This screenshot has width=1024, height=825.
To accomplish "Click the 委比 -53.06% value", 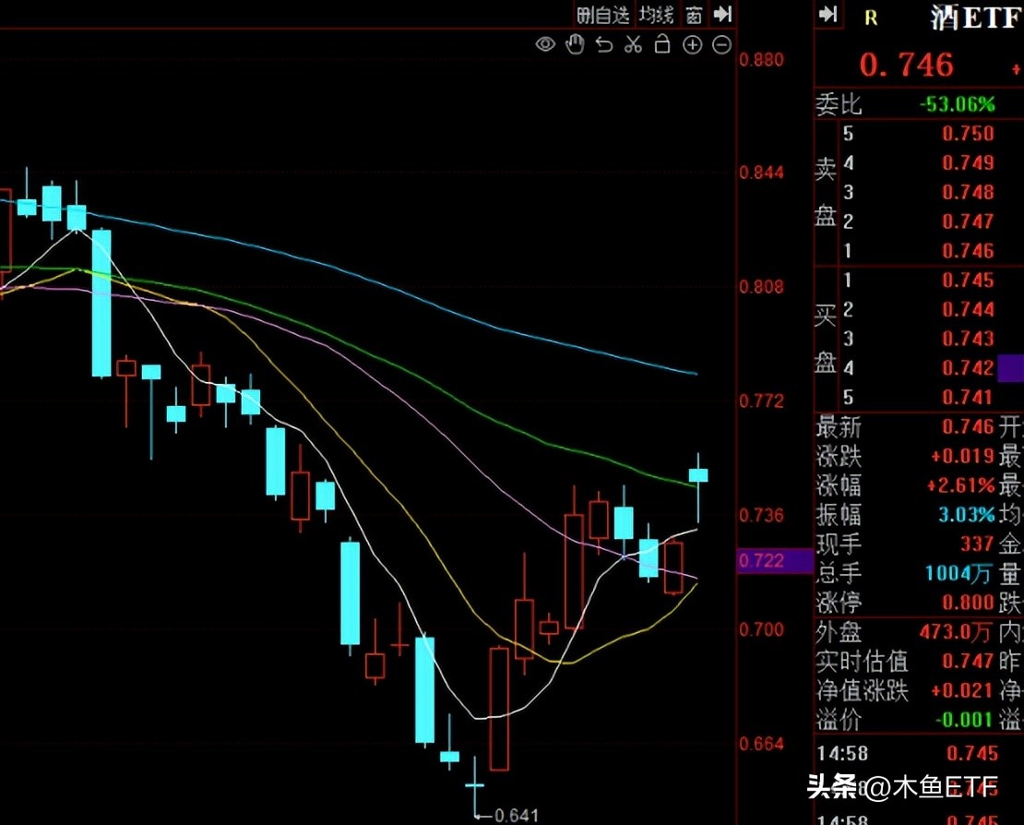I will (x=958, y=104).
